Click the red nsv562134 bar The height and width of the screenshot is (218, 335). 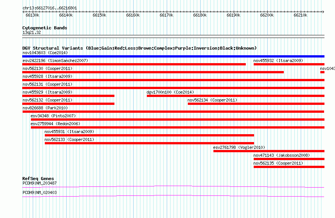(256, 104)
